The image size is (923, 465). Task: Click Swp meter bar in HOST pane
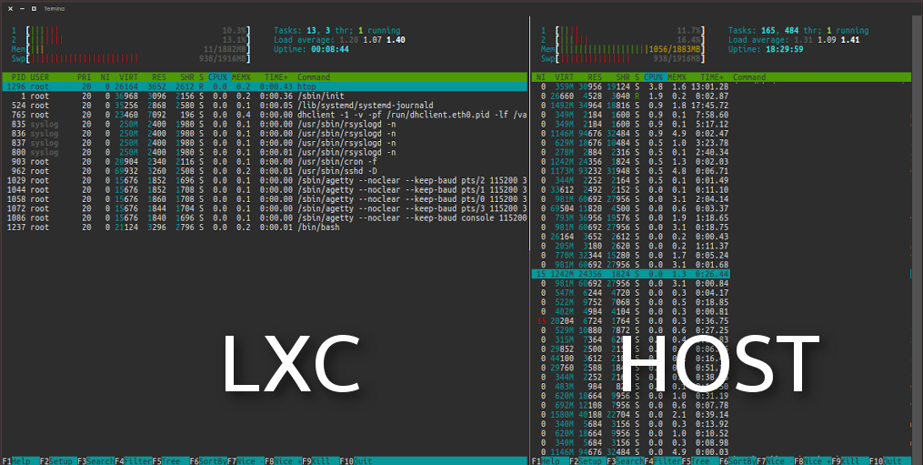click(623, 59)
